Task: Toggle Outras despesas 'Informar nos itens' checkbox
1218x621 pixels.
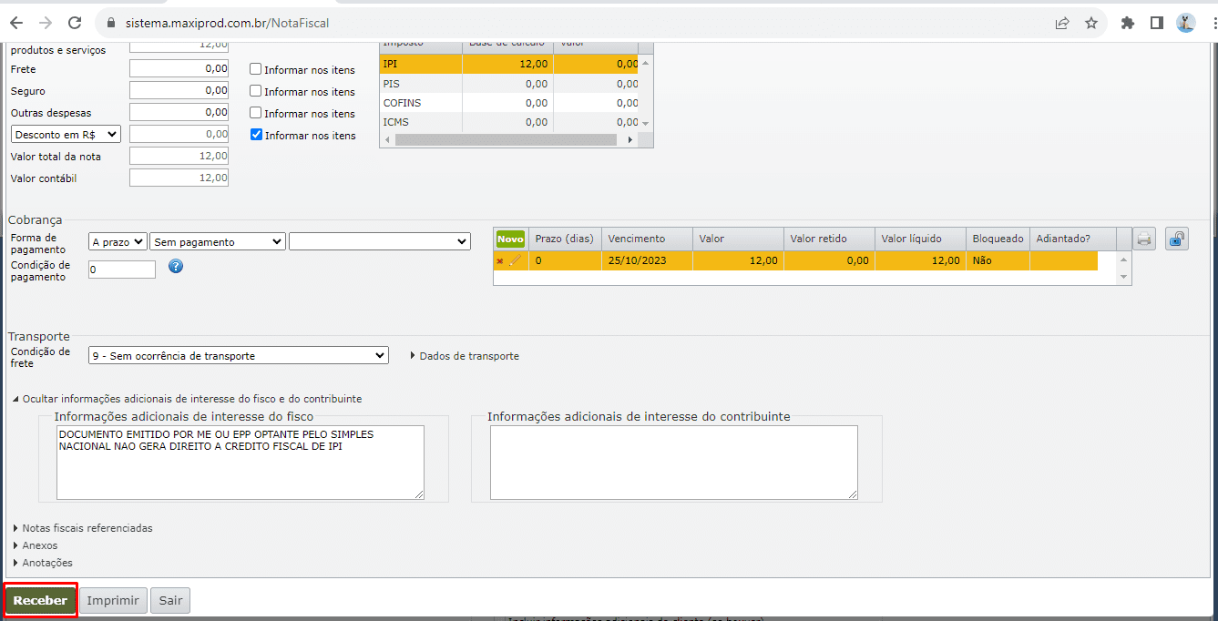Action: (256, 113)
